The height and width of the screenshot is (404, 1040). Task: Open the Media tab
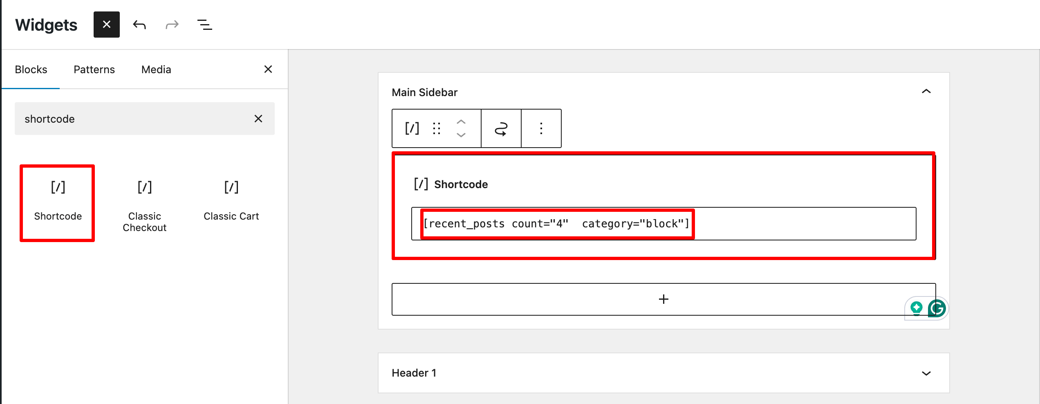(156, 70)
